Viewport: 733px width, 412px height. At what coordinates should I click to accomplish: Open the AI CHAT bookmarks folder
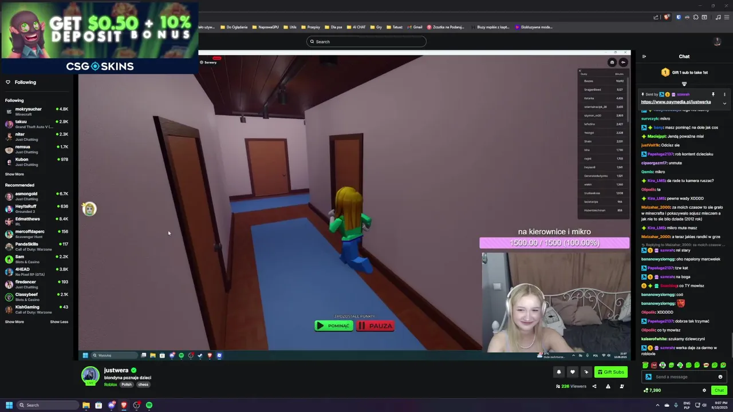[x=356, y=27]
